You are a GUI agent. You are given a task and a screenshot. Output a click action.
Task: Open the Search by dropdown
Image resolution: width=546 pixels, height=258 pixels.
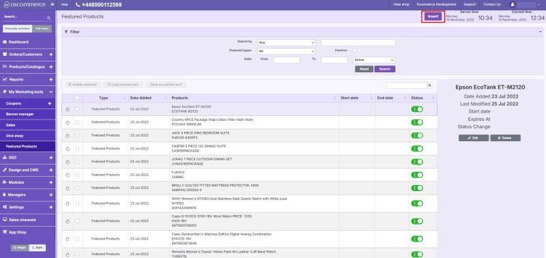(x=286, y=42)
